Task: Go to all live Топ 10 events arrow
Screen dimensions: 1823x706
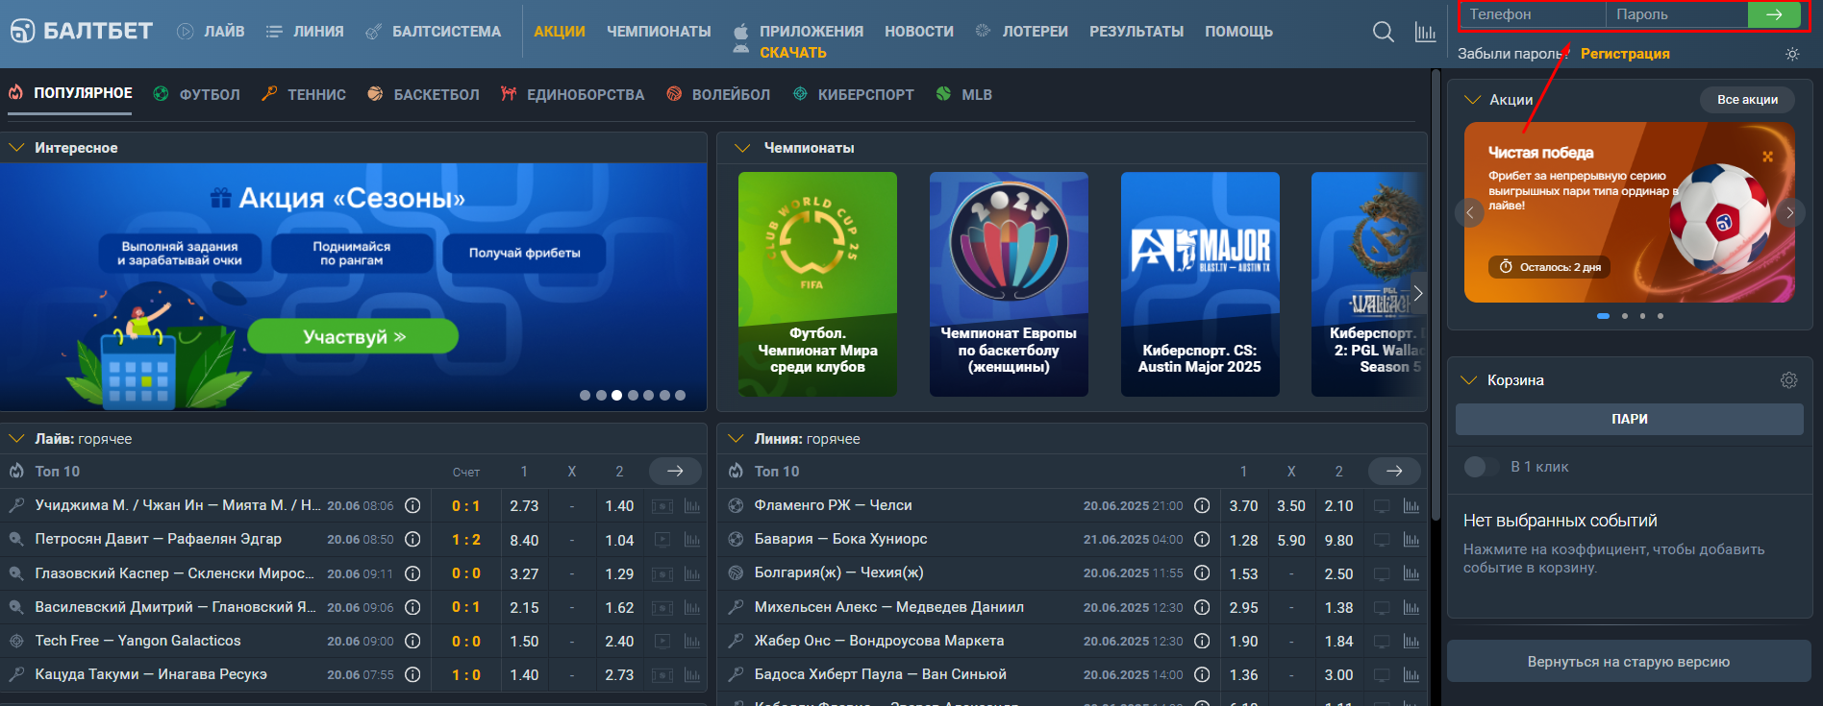Action: pyautogui.click(x=675, y=472)
